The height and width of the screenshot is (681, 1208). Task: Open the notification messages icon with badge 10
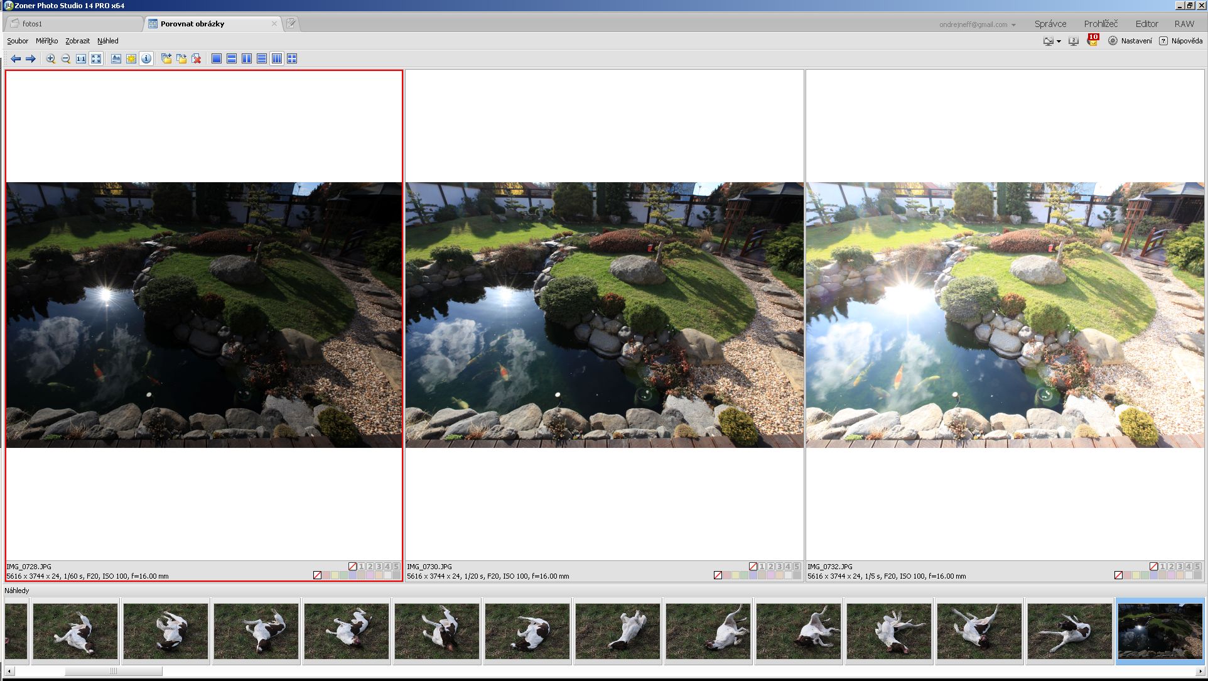[1093, 41]
